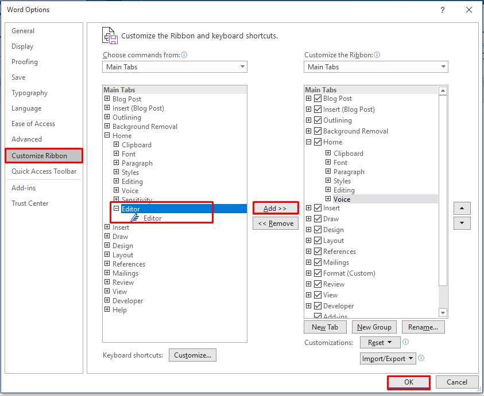Click info icon next to Reset button
Viewport: 484px width, 396px height.
[405, 342]
